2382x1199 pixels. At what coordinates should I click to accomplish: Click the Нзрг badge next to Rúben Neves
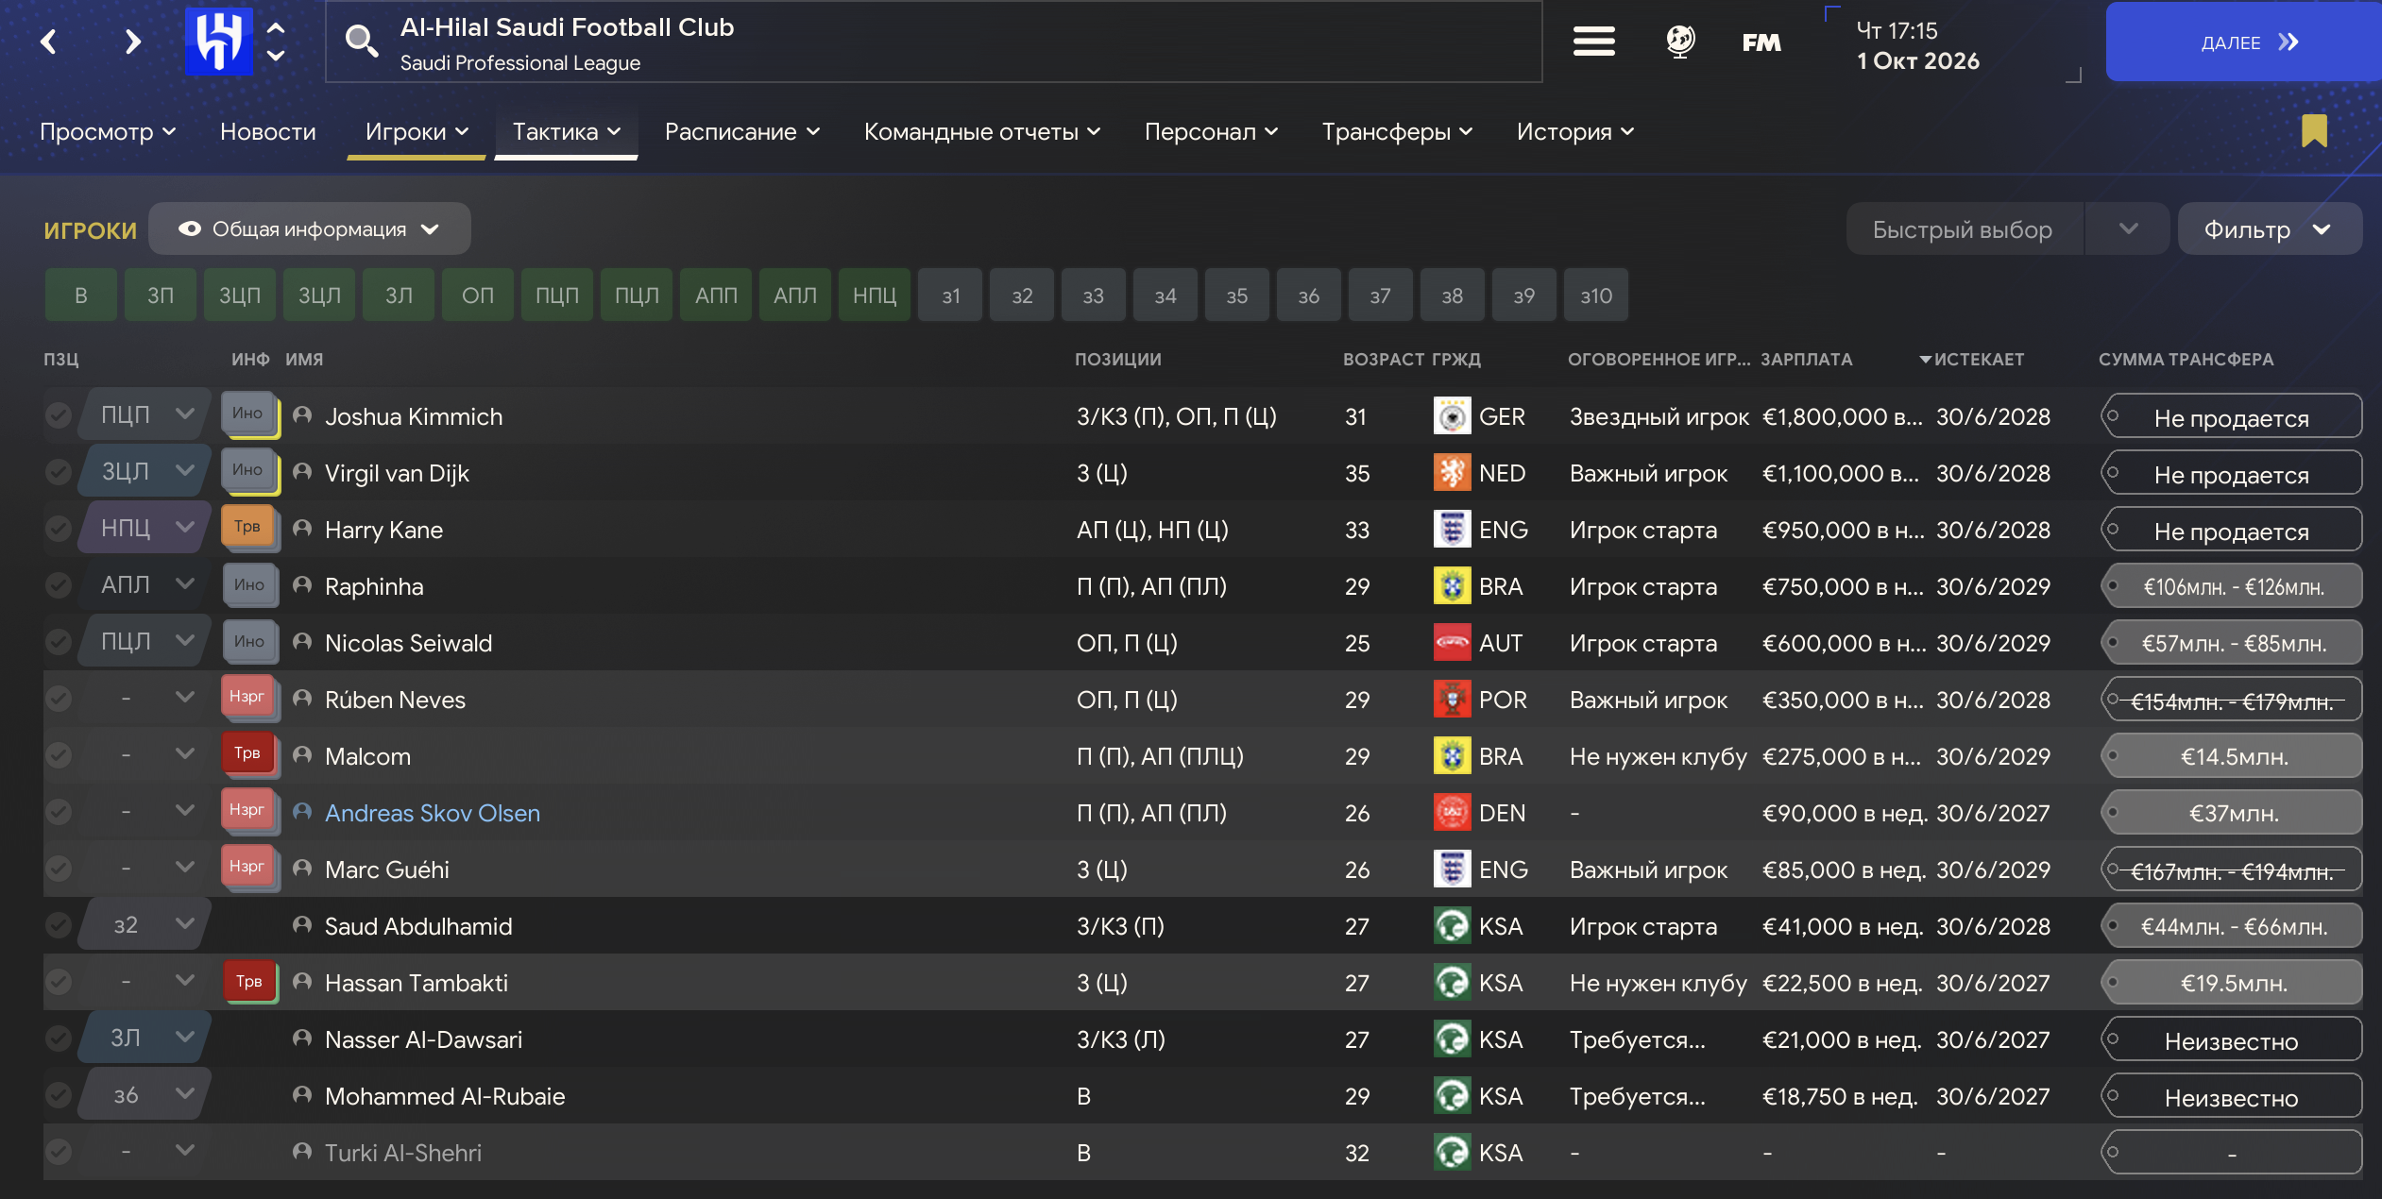pos(249,698)
